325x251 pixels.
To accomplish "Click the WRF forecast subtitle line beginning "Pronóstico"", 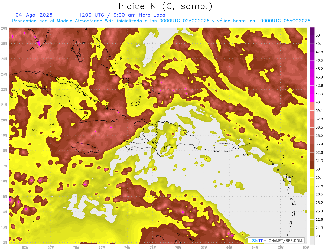I will (161, 21).
